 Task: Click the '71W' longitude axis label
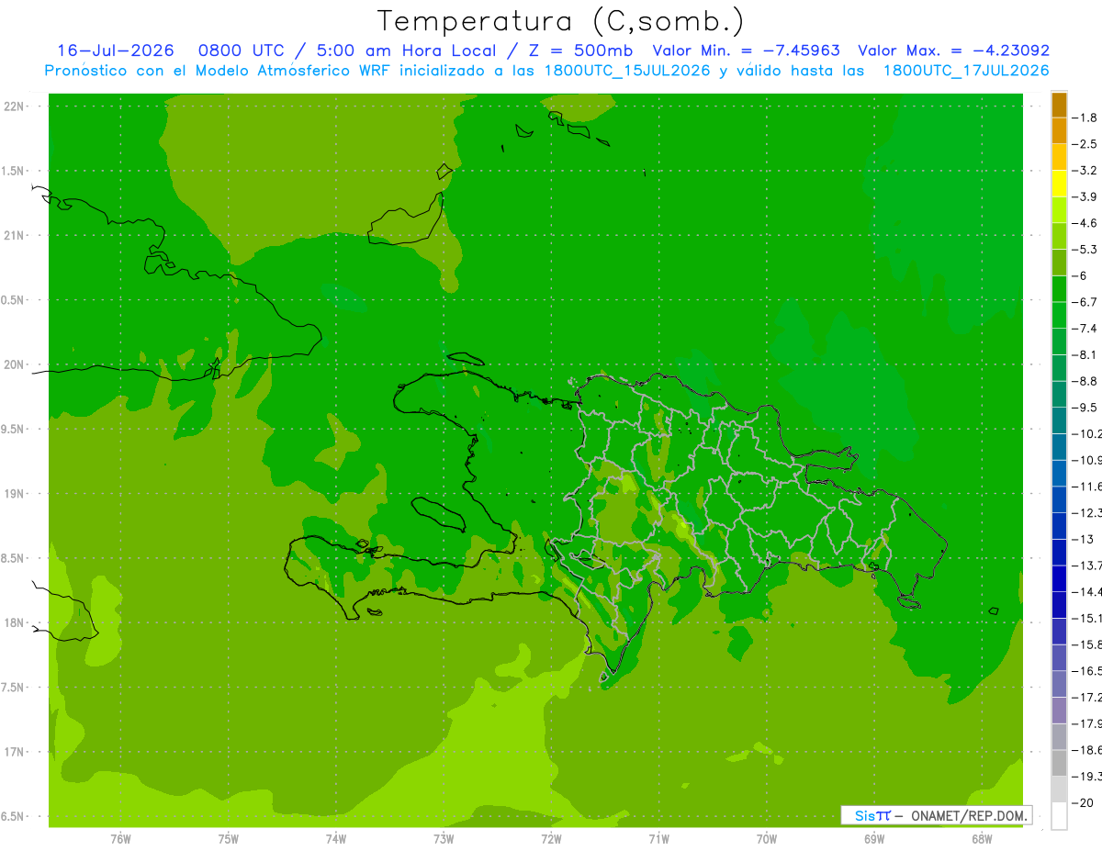pyautogui.click(x=658, y=839)
